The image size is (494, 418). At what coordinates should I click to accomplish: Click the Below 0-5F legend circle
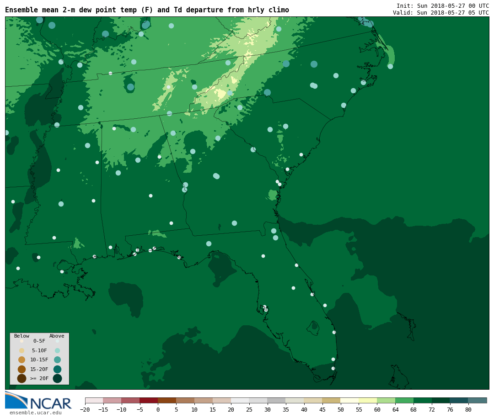click(x=22, y=341)
